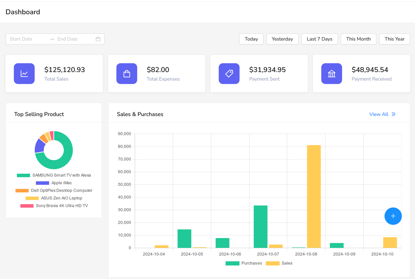This screenshot has width=415, height=279.
Task: Click the Payment Received bank icon
Action: 331,74
